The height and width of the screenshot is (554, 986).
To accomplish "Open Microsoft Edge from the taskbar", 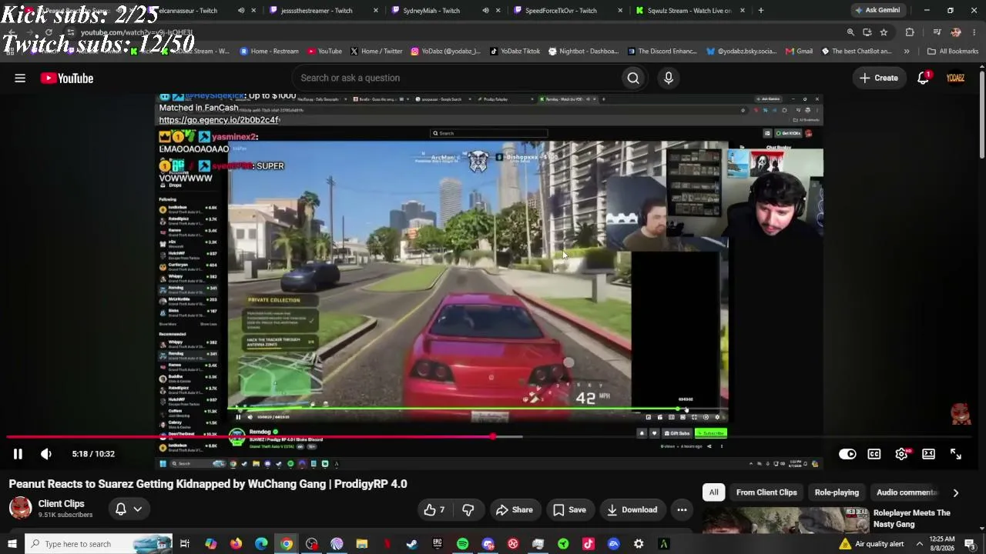I will [261, 544].
